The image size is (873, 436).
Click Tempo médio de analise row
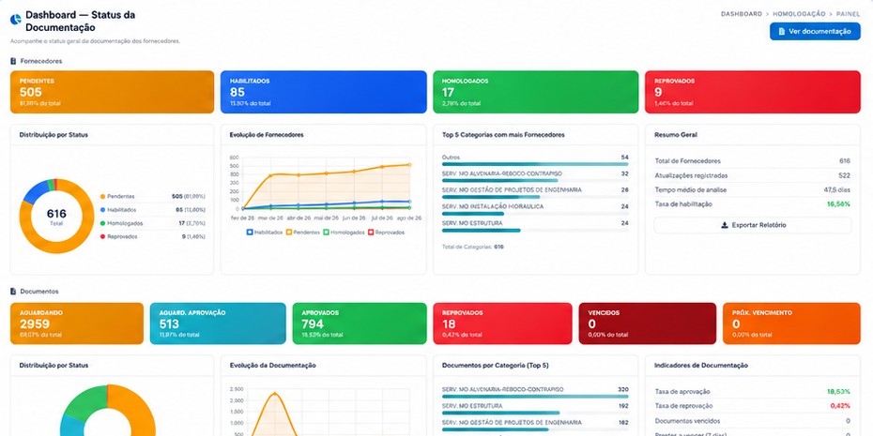tap(752, 189)
